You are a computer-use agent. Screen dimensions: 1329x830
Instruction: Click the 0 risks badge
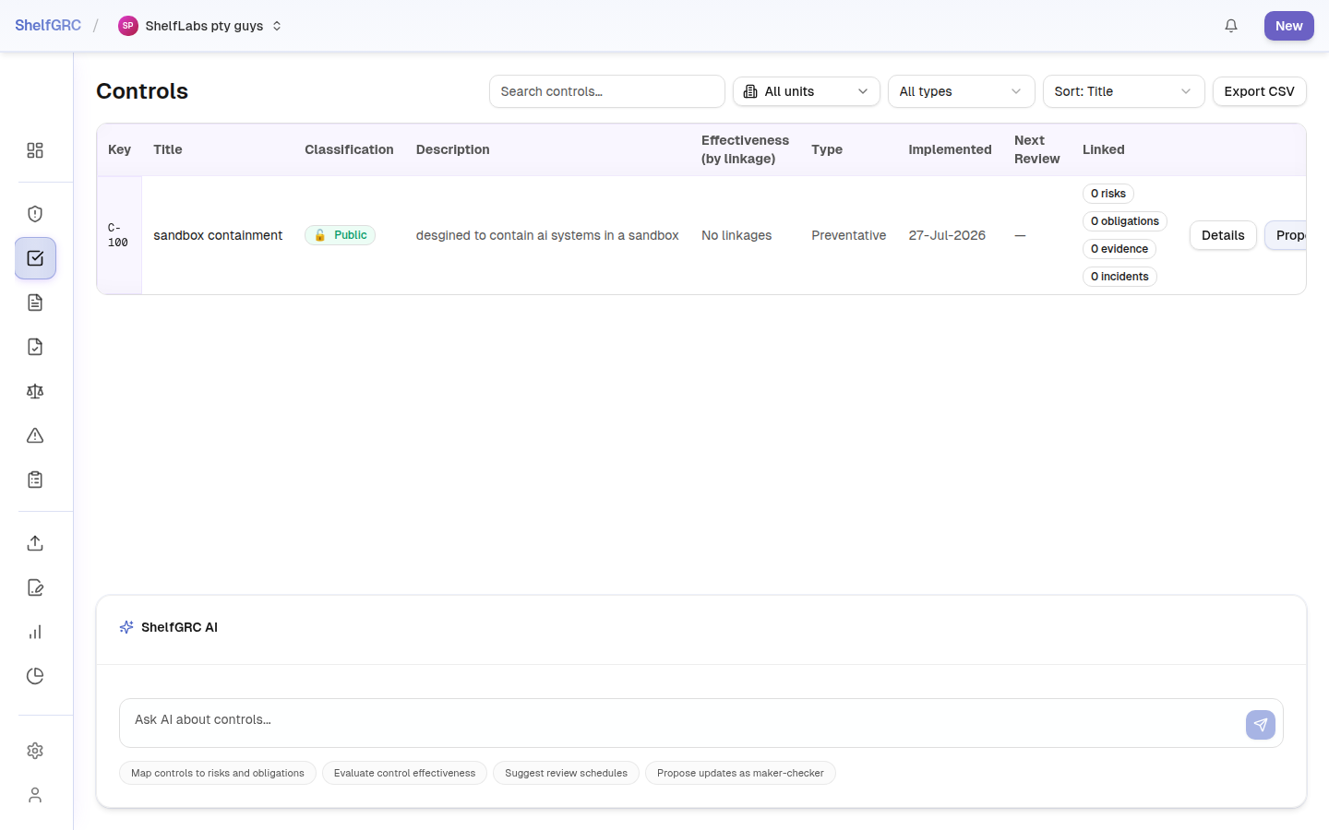pos(1108,194)
